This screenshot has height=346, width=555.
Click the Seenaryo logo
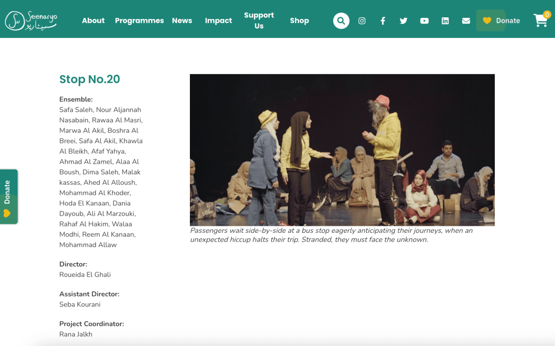click(31, 21)
